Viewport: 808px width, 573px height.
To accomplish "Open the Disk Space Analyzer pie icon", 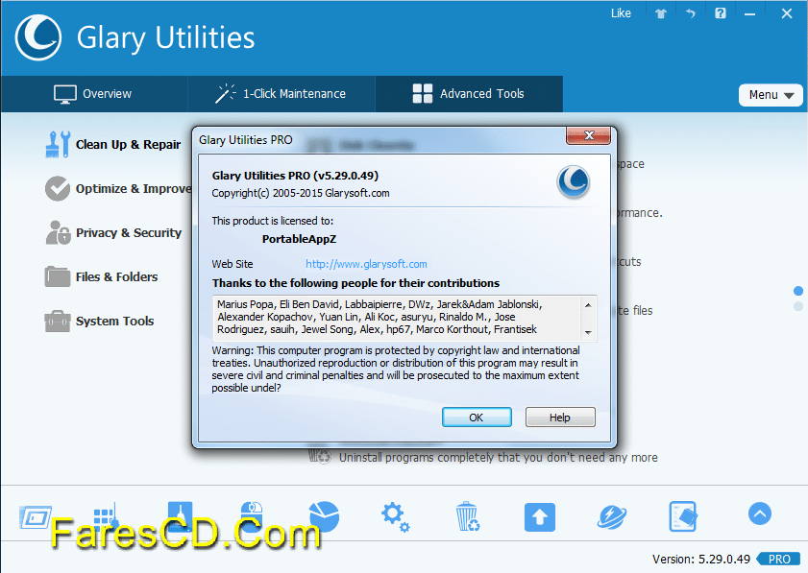I will [x=324, y=516].
